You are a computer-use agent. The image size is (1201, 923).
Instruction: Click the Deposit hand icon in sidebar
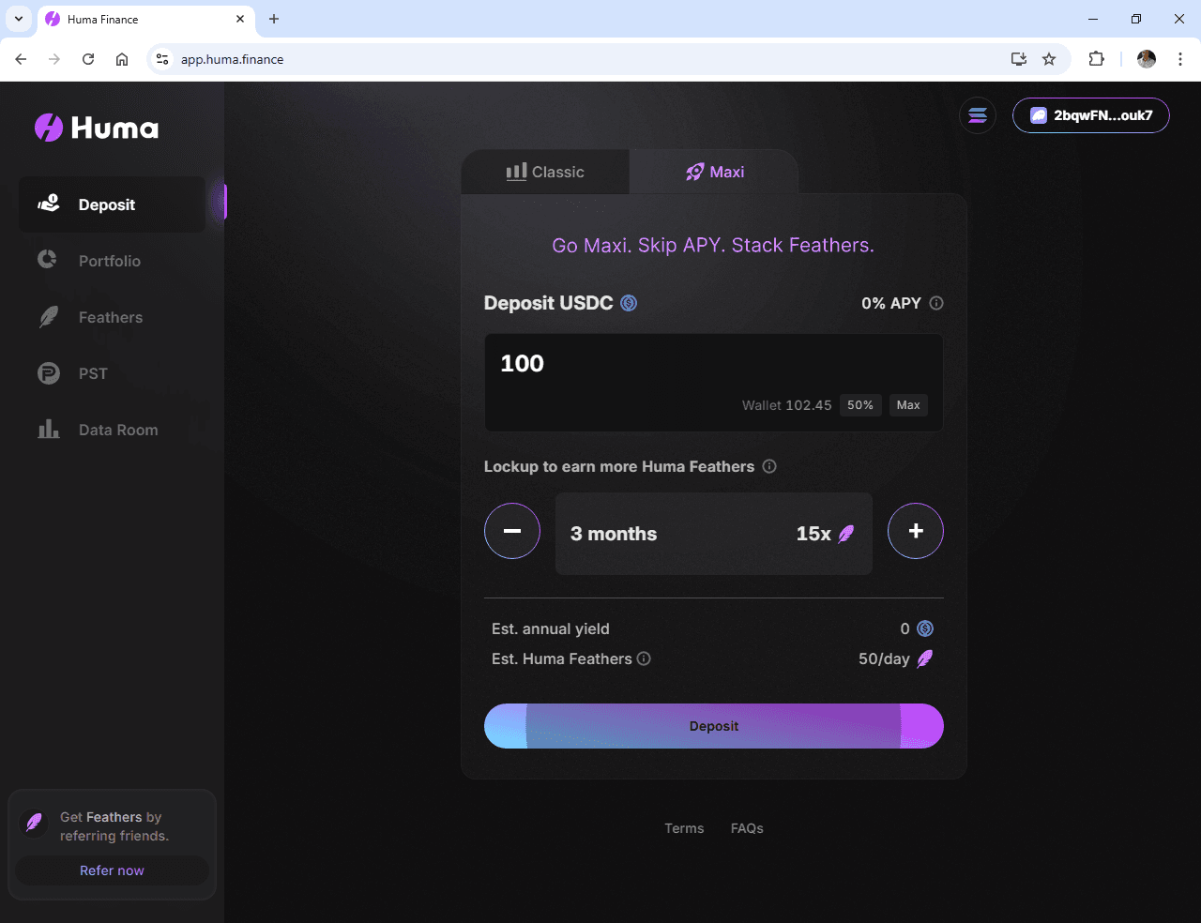point(49,203)
